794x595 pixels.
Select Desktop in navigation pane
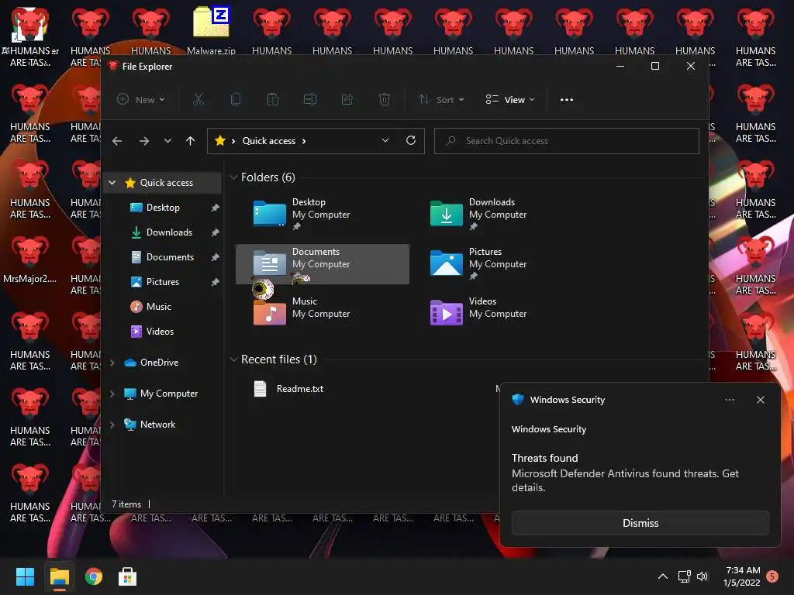[163, 208]
